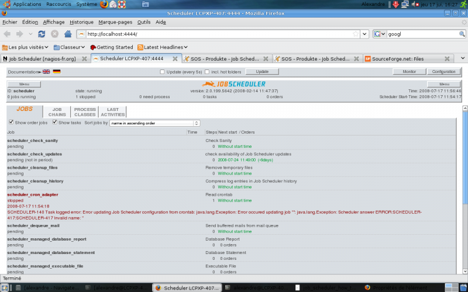This screenshot has width=468, height=292.
Task: Uncheck Show order jobs checkbox
Action: click(11, 122)
